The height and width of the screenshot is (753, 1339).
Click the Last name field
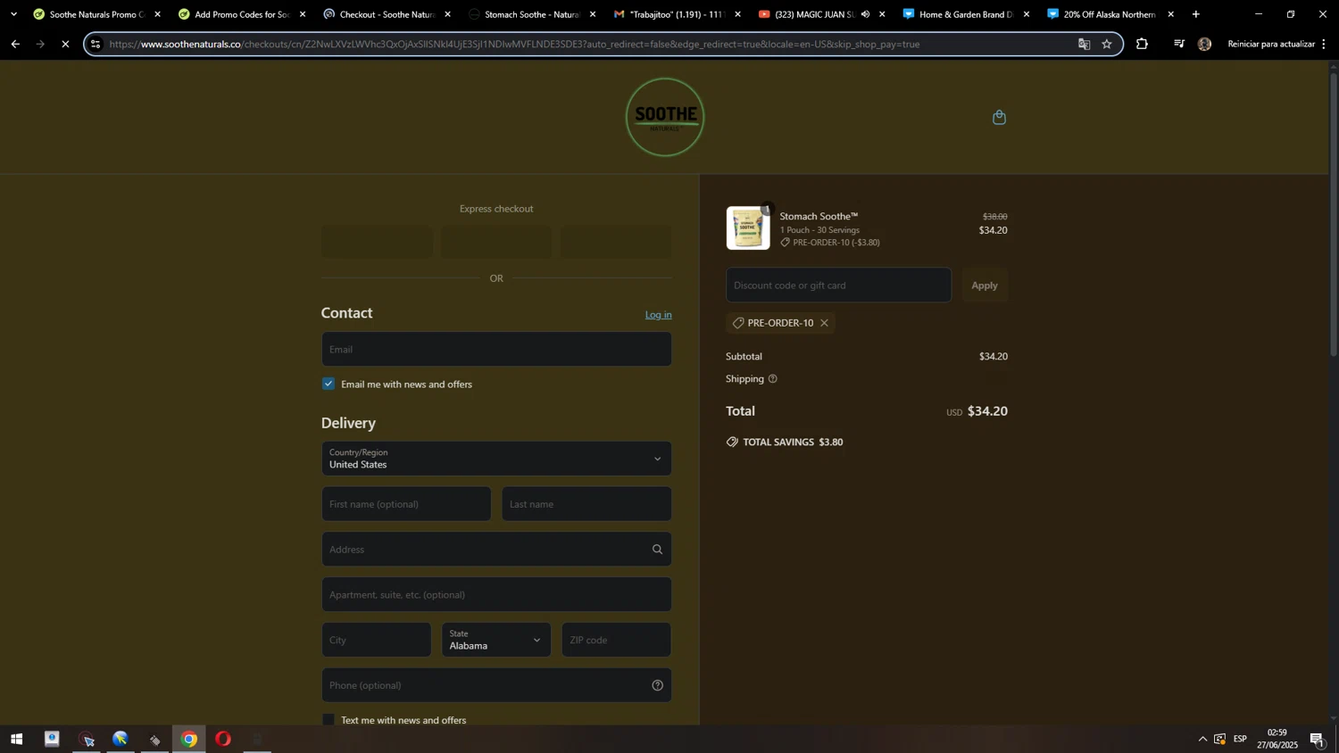coord(586,504)
